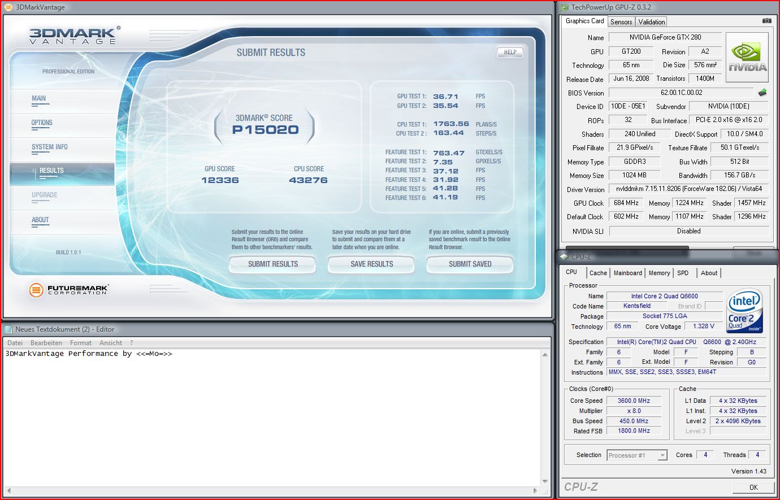780x500 pixels.
Task: Select the Graphics Card tab in GPU-Z
Action: (584, 21)
